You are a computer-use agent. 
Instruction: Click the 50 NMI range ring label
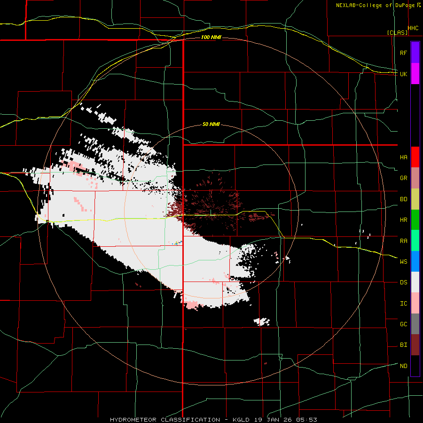211,125
